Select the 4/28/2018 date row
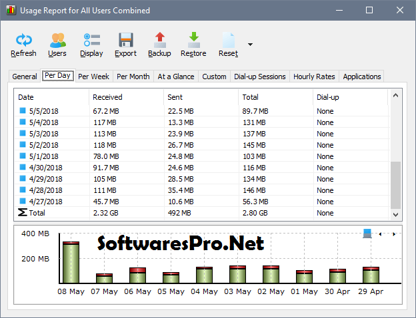 pyautogui.click(x=201, y=190)
